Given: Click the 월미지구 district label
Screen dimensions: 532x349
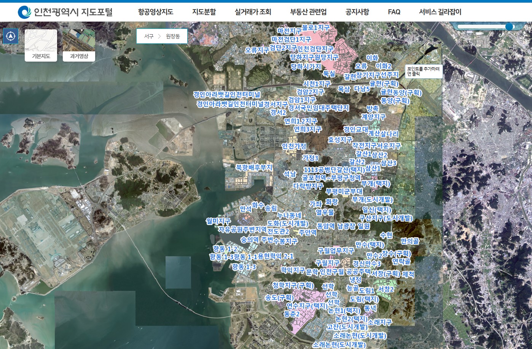Looking at the screenshot, I should click(218, 221).
